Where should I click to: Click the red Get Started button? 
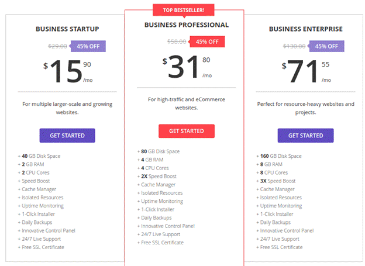[x=186, y=131]
